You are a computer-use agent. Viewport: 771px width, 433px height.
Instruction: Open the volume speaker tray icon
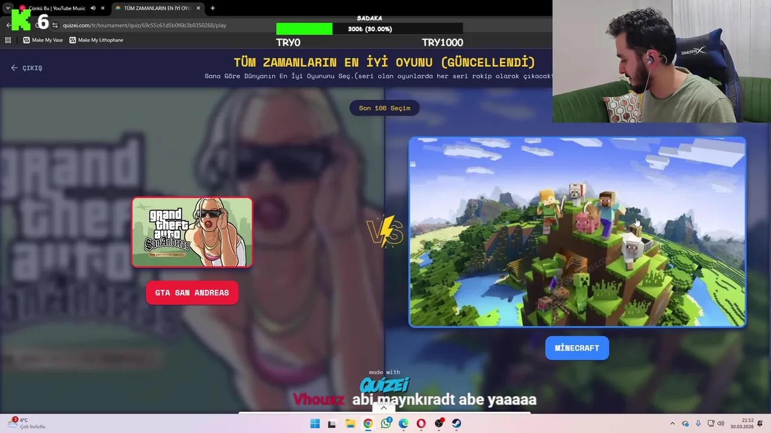[x=721, y=424]
